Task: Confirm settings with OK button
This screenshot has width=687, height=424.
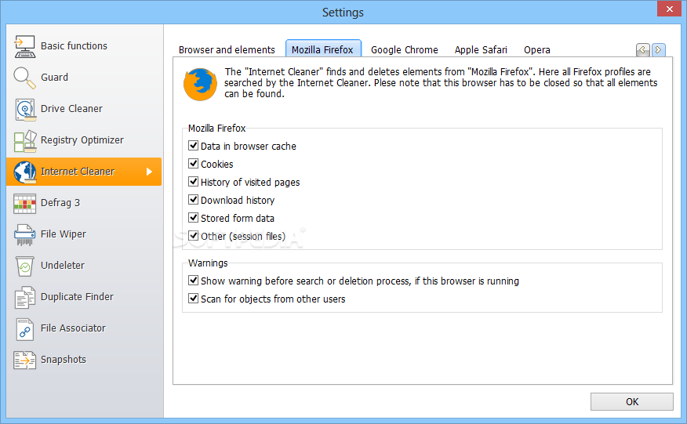Action: pos(632,401)
